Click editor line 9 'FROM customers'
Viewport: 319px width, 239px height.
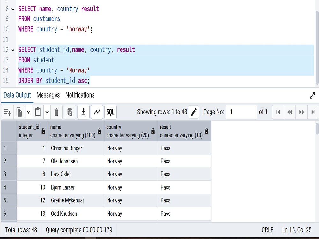tap(39, 19)
